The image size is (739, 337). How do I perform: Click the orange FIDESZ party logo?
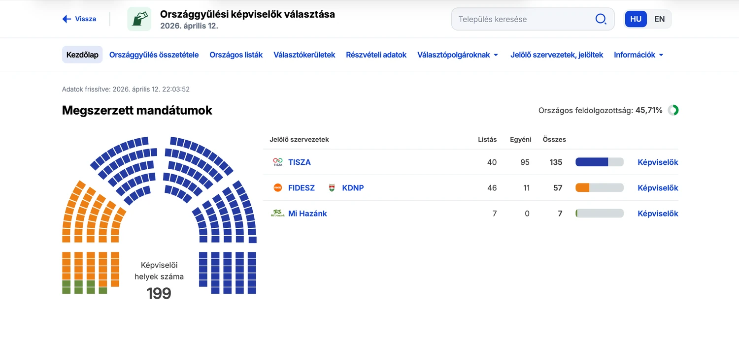click(x=278, y=188)
